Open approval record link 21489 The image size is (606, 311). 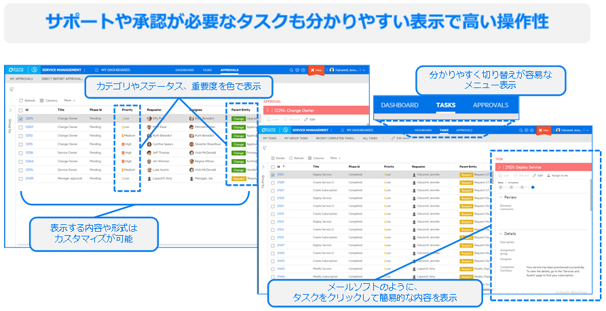click(x=29, y=178)
